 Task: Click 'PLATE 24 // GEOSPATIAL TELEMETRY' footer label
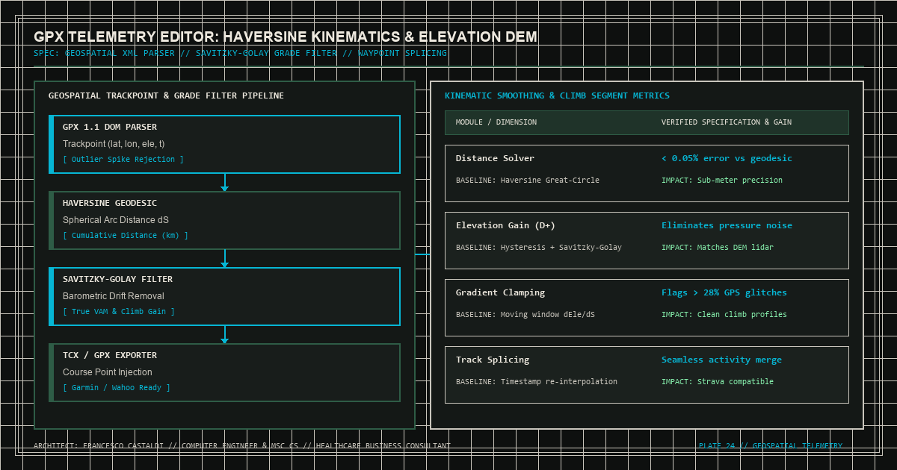(771, 446)
